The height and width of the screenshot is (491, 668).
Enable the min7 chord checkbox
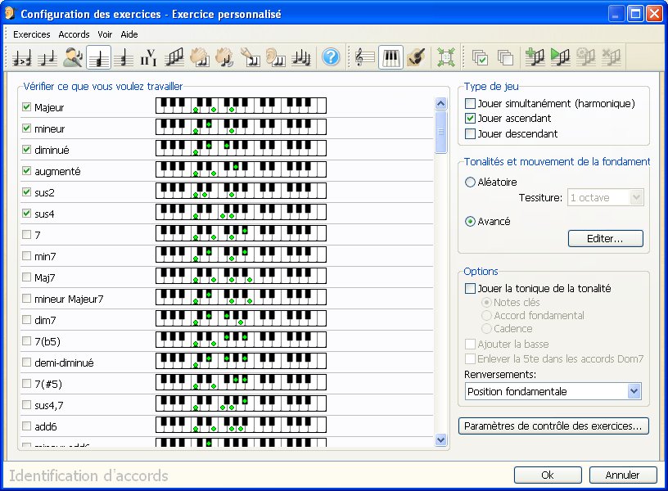[27, 256]
